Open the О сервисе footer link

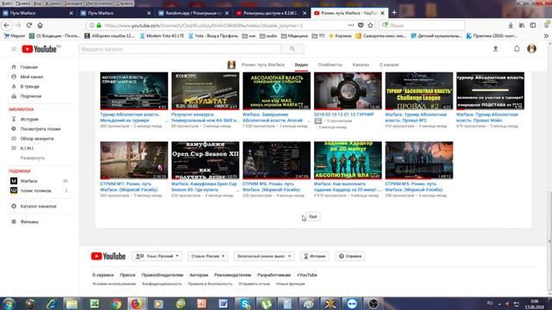[103, 275]
